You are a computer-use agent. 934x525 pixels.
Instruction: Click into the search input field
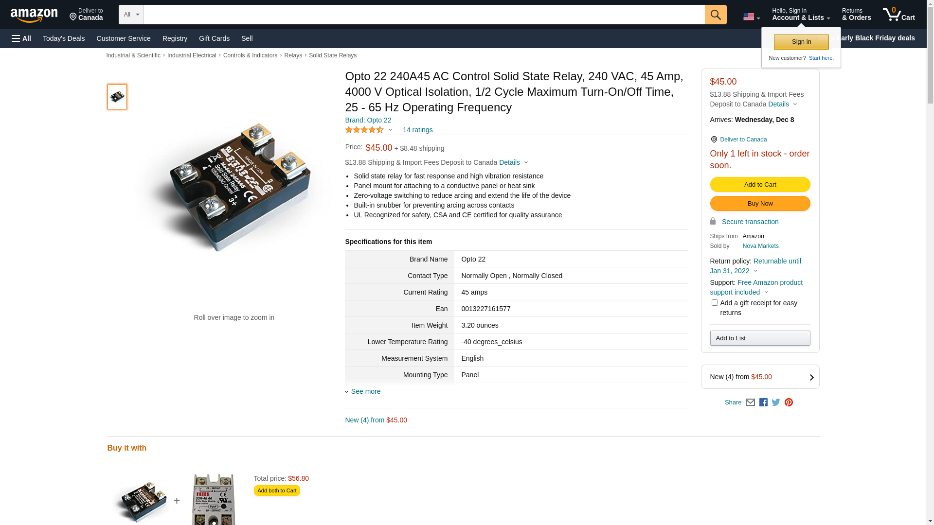tap(423, 15)
